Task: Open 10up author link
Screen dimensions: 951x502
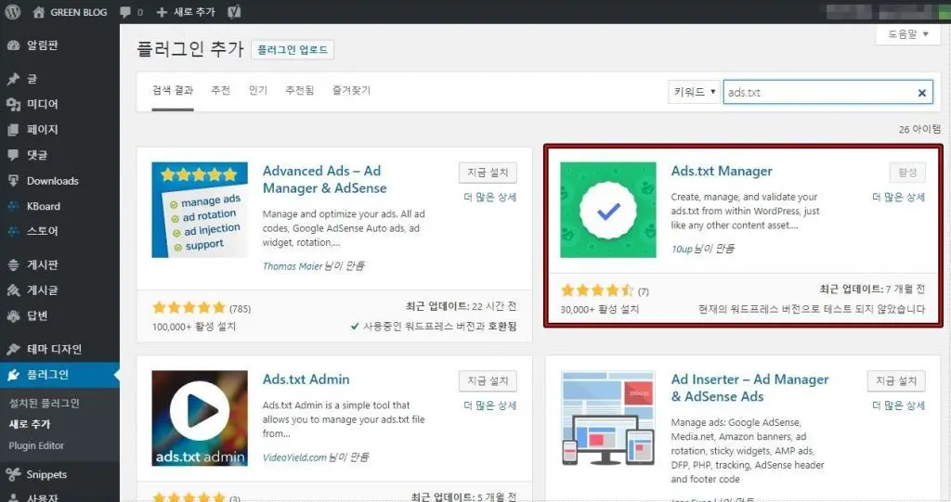Action: (x=682, y=249)
